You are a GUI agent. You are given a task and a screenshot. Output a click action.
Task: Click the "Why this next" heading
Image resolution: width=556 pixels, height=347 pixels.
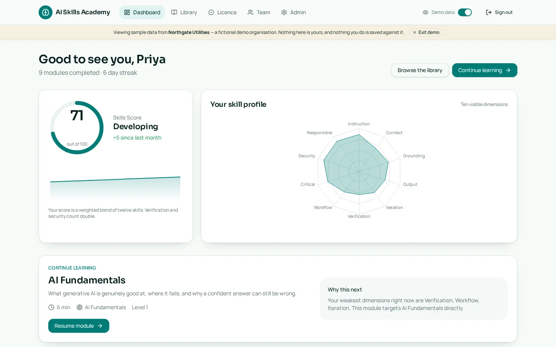click(345, 290)
